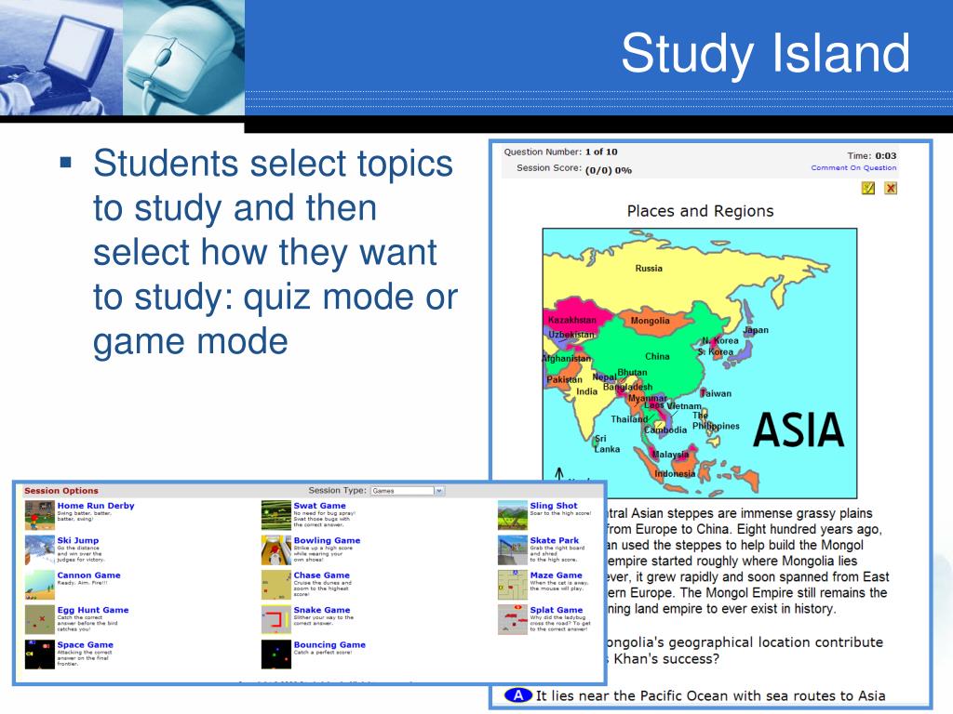Launch the Space Game thumbnail
The height and width of the screenshot is (714, 953).
39,654
